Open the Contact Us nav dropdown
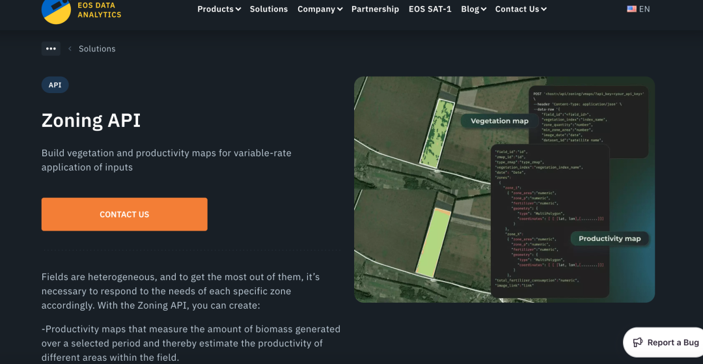Screen dimensions: 703x364 (x=521, y=9)
